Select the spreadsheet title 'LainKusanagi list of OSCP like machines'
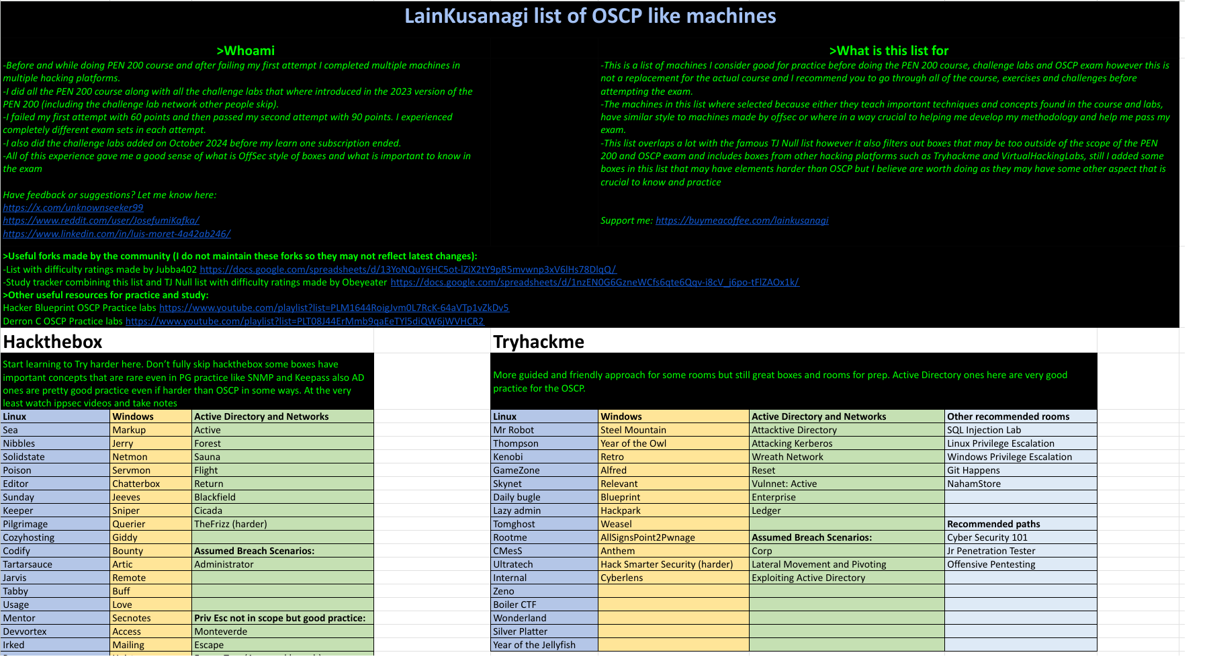The width and height of the screenshot is (1209, 669). 590,16
